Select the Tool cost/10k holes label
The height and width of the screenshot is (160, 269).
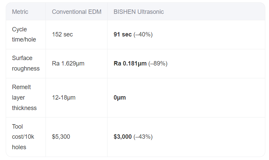point(23,137)
